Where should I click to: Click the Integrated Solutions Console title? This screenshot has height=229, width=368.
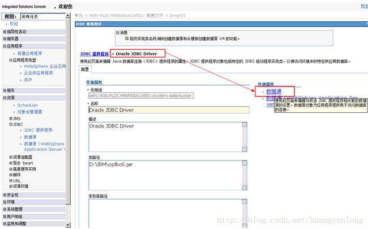pos(24,7)
